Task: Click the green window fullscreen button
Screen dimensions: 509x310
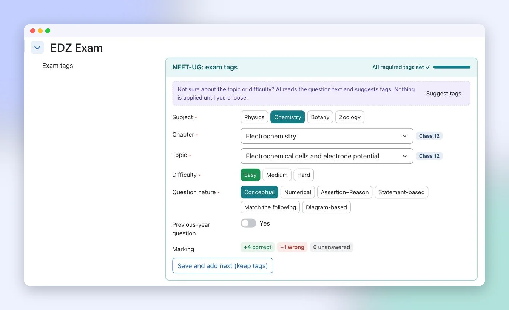Action: (x=48, y=31)
